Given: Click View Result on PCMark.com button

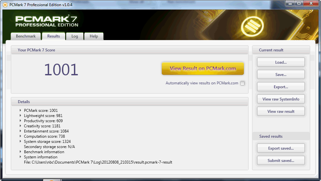Looking at the screenshot, I should click(203, 68).
